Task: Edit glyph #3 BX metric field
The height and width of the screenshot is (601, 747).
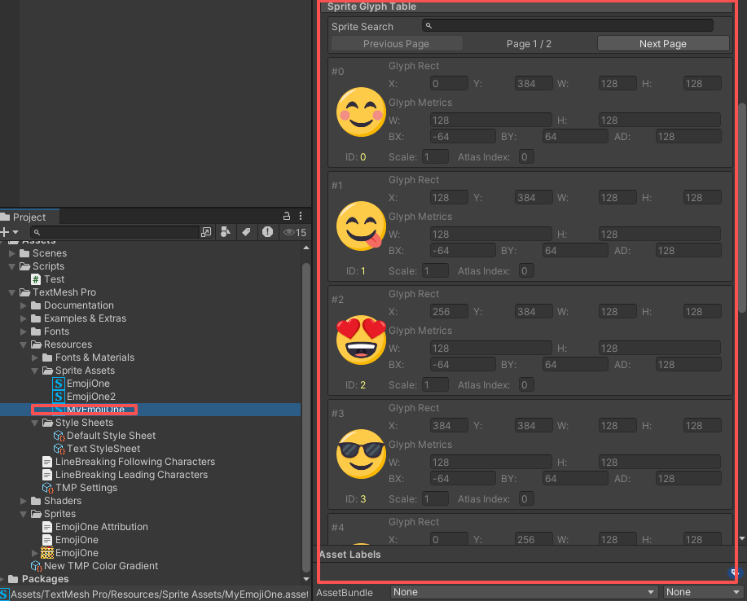Action: (463, 479)
